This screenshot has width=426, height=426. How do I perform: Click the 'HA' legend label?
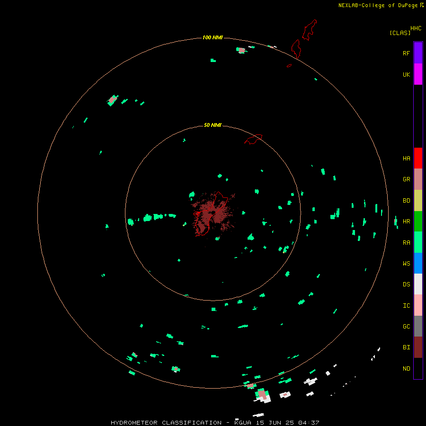(406, 159)
